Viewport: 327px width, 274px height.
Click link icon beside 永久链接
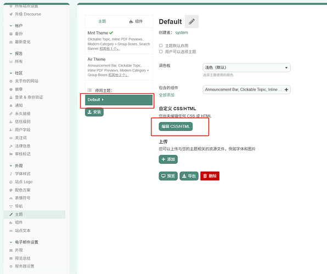pos(11,113)
